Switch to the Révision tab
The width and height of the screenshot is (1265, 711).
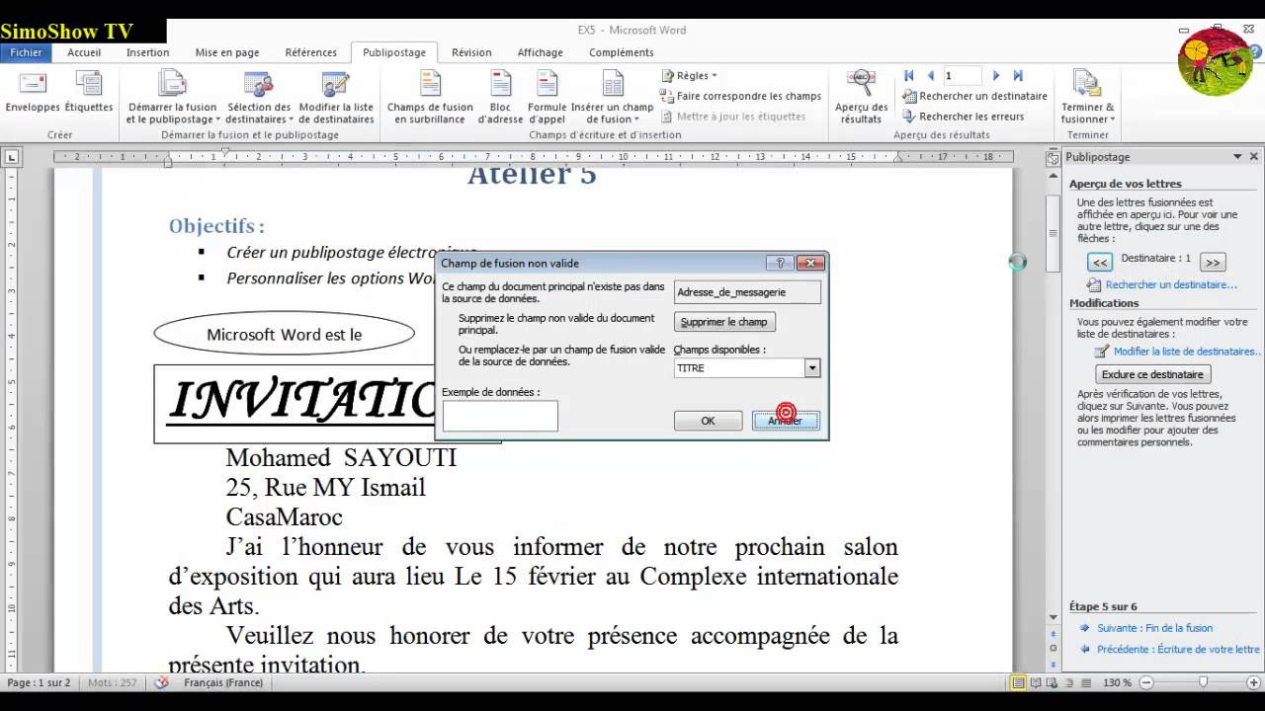click(471, 52)
